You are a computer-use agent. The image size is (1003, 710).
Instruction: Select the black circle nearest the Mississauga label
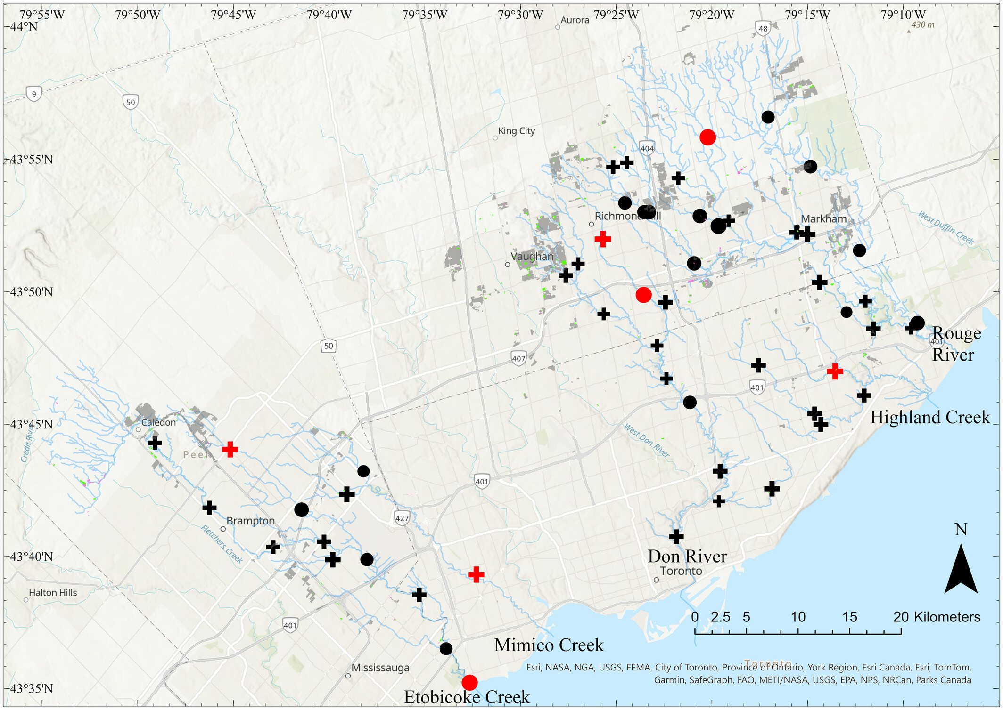click(446, 648)
